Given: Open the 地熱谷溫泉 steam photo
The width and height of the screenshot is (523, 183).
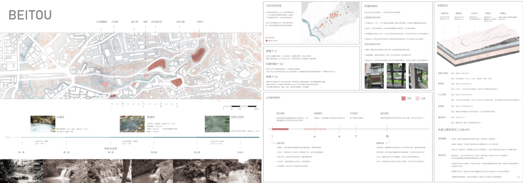Looking at the screenshot, I should click(217, 124).
